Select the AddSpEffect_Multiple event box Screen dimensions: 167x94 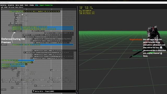38,31
